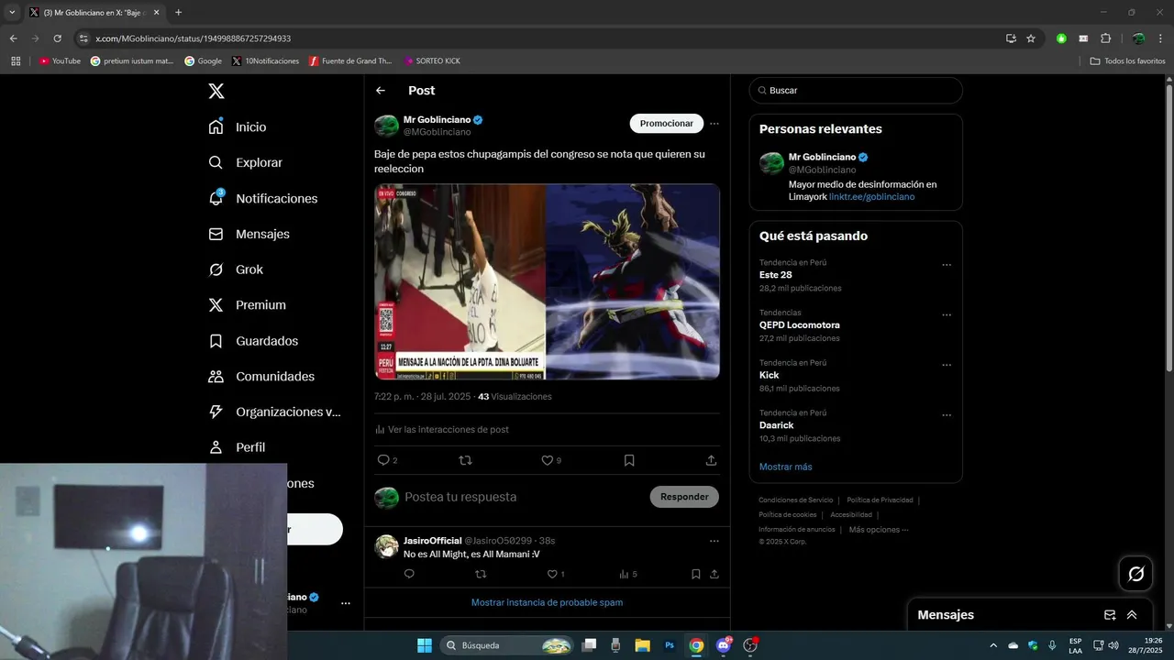Open the linktr.ee/goblinciano link
1174x660 pixels.
[x=871, y=197]
